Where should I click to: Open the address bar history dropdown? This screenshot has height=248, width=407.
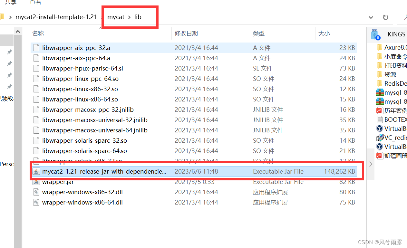pyautogui.click(x=371, y=17)
